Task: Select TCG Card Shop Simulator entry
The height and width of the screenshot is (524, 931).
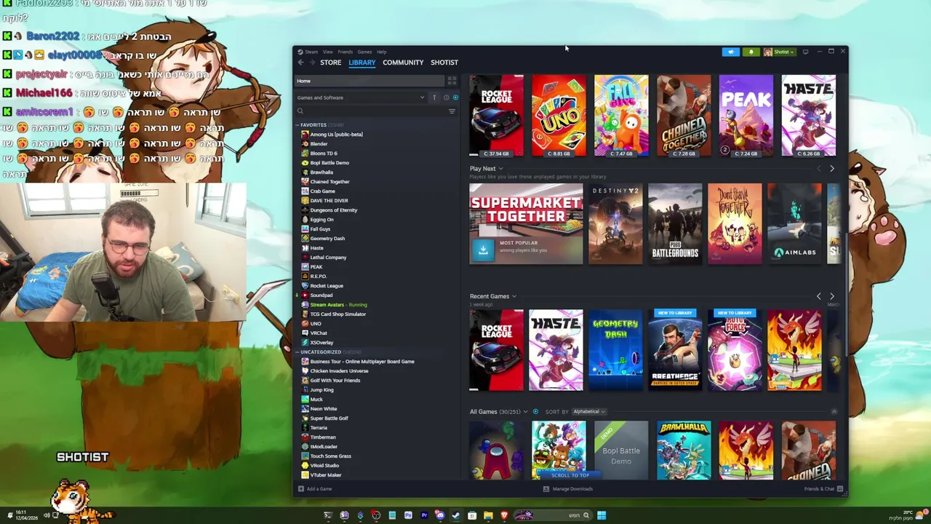Action: pos(337,314)
